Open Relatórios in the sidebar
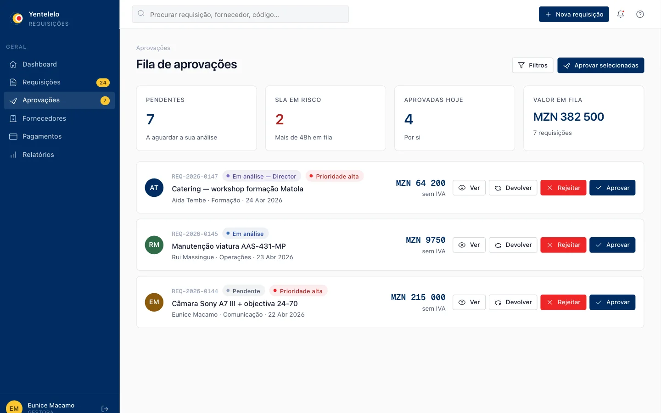The image size is (661, 413). pyautogui.click(x=60, y=155)
